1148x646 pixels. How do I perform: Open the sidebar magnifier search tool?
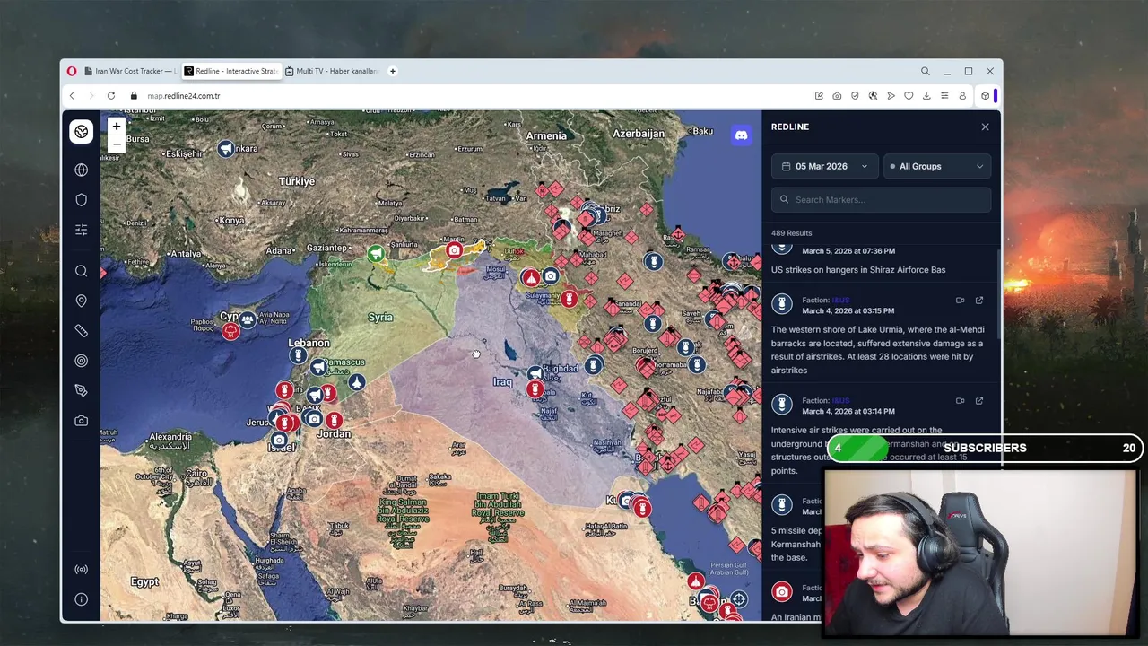point(81,271)
